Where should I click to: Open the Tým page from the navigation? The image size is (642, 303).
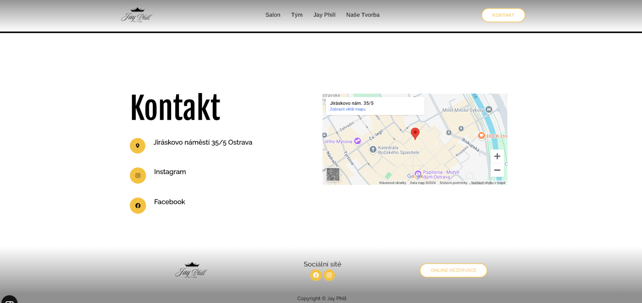click(x=297, y=15)
